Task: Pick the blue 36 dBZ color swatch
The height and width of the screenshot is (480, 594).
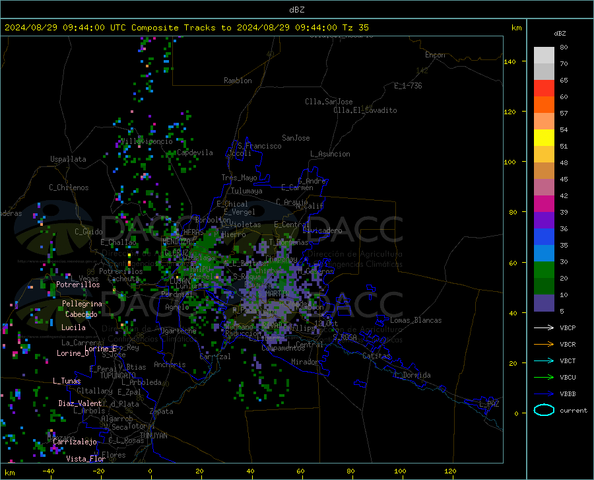Action: point(544,237)
